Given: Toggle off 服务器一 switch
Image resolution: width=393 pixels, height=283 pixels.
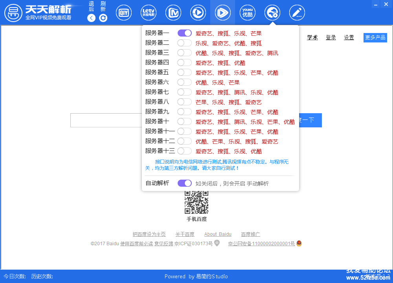Looking at the screenshot, I should (x=184, y=33).
